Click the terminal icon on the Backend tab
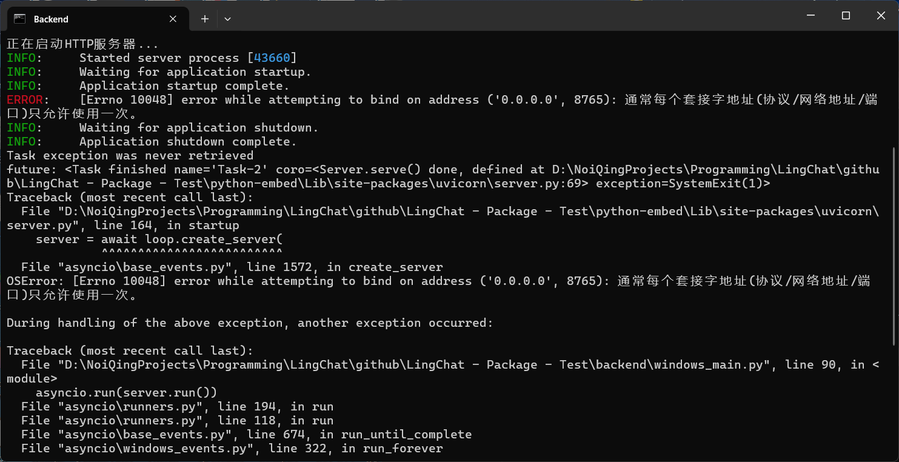Screen dimensions: 899x462 pos(19,19)
